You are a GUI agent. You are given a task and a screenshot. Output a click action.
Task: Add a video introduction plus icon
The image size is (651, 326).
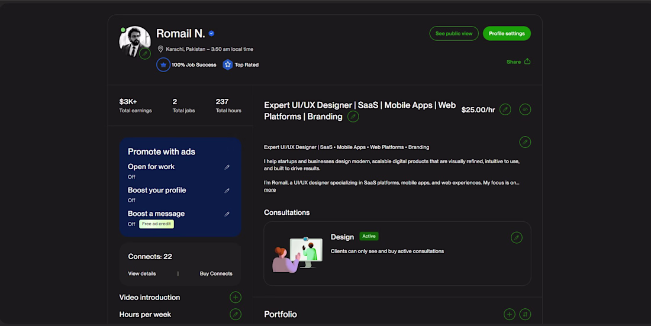click(236, 298)
